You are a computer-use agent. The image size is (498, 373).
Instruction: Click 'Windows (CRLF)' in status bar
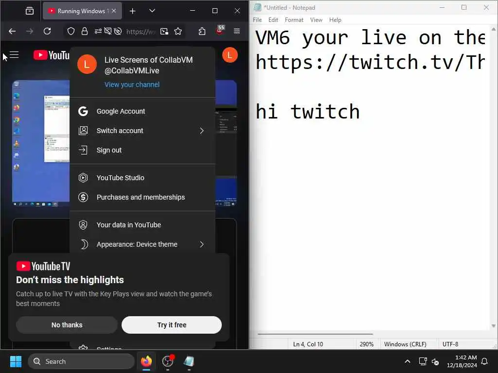click(x=405, y=344)
